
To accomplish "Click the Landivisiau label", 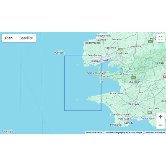I will tap(136, 46).
